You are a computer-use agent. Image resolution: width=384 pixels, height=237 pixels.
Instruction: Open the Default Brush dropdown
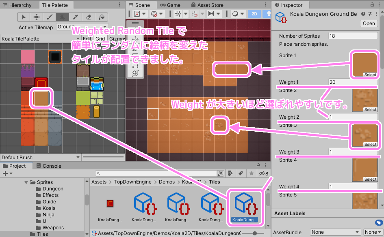[39, 157]
